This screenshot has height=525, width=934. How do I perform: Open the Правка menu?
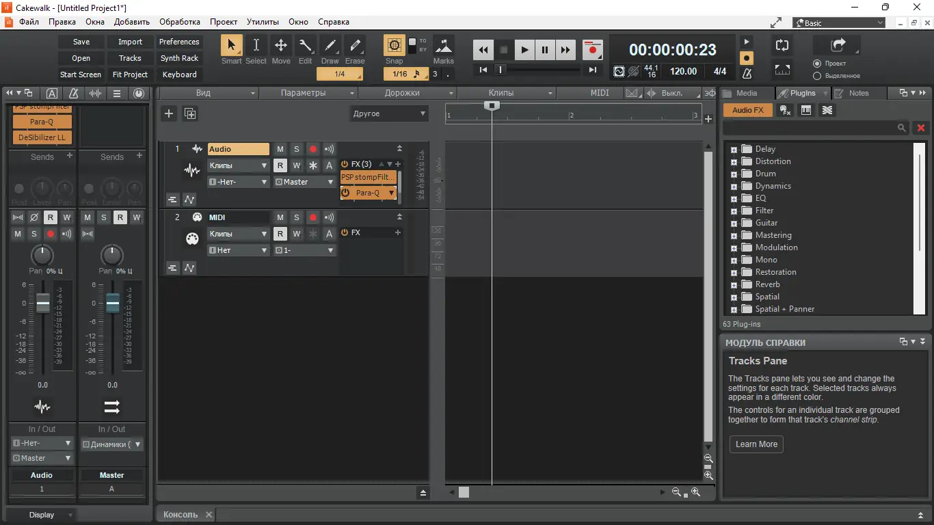[62, 22]
